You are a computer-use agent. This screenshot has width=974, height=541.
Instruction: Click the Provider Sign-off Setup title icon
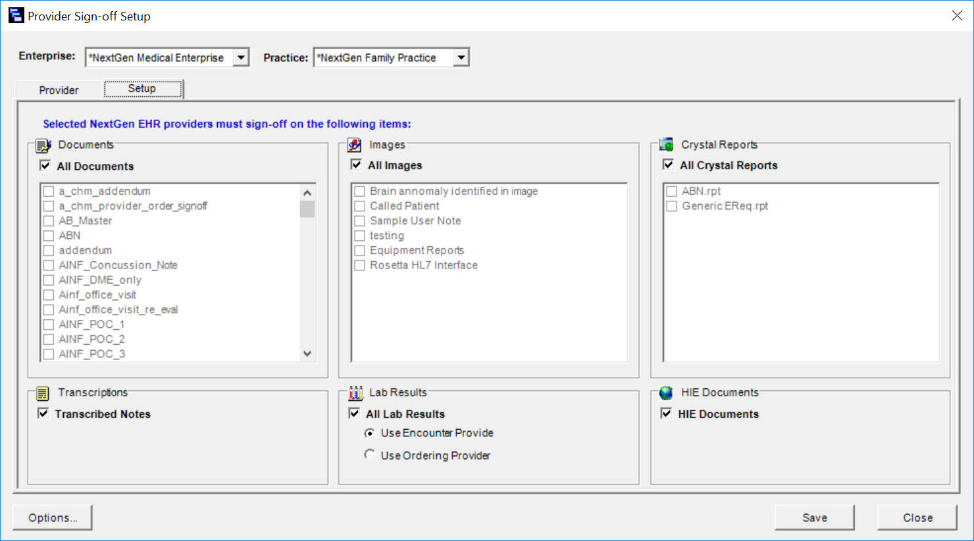coord(16,15)
